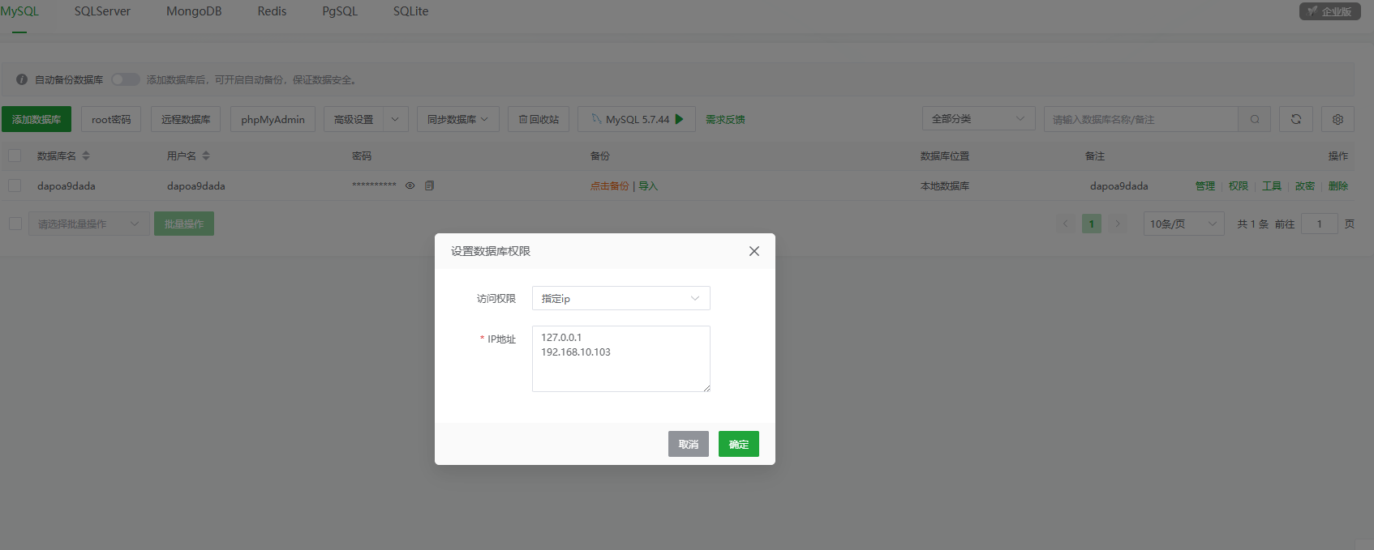1374x550 pixels.
Task: Click the green add database button
Action: point(36,119)
